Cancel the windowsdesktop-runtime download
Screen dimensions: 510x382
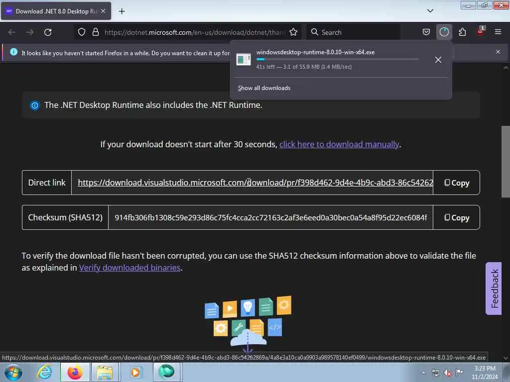pyautogui.click(x=438, y=60)
